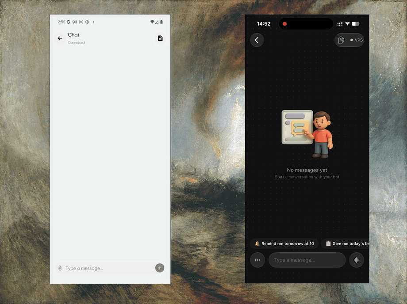Tap the 2:55 clock on Android
The width and height of the screenshot is (407, 304).
click(x=61, y=22)
